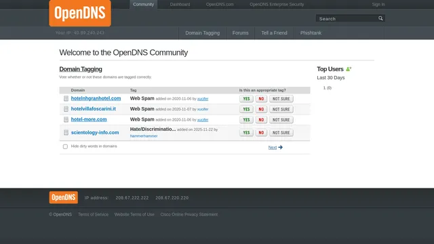Image resolution: width=434 pixels, height=244 pixels.
Task: Click the arrow icon beside Next
Action: (x=280, y=147)
